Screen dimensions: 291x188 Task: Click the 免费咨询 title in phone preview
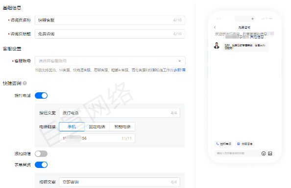(244, 27)
